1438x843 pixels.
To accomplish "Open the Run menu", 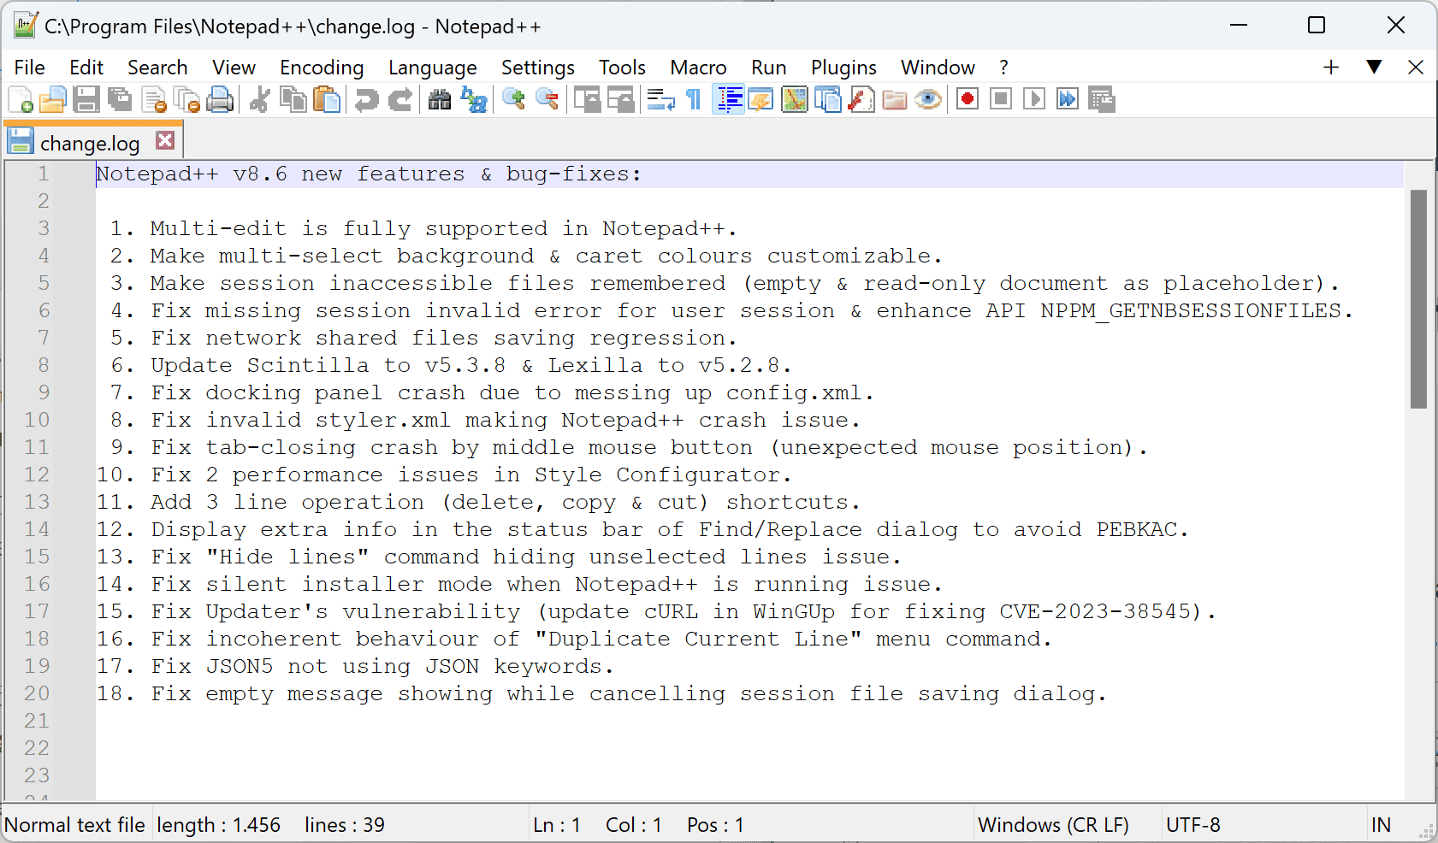I will [769, 68].
